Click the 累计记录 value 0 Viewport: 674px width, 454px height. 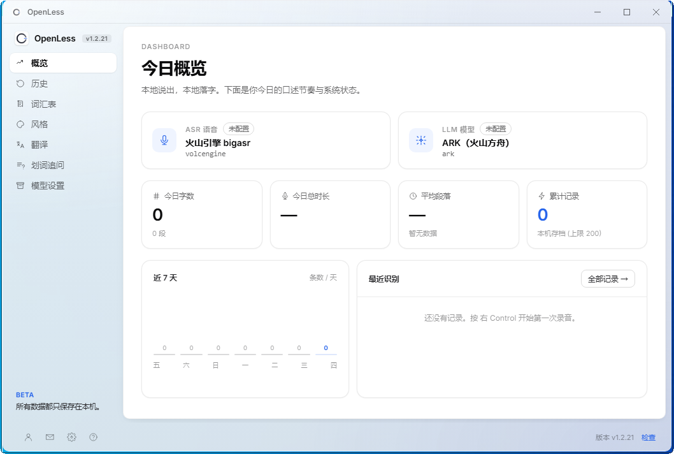[x=543, y=215]
